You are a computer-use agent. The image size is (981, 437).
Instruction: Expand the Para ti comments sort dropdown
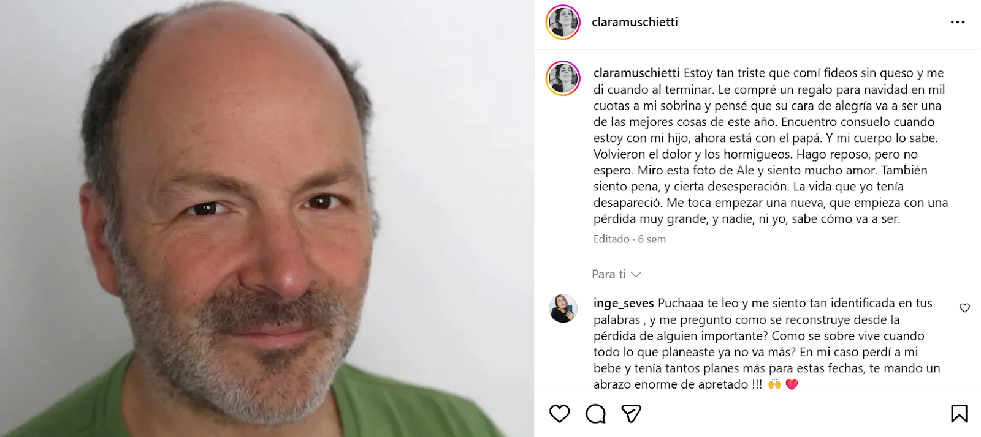tap(616, 274)
